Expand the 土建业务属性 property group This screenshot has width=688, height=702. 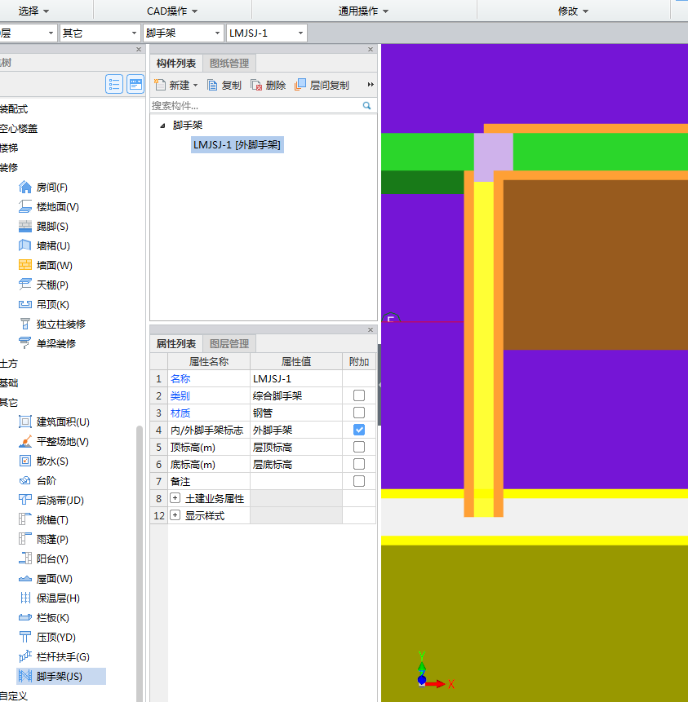click(175, 498)
